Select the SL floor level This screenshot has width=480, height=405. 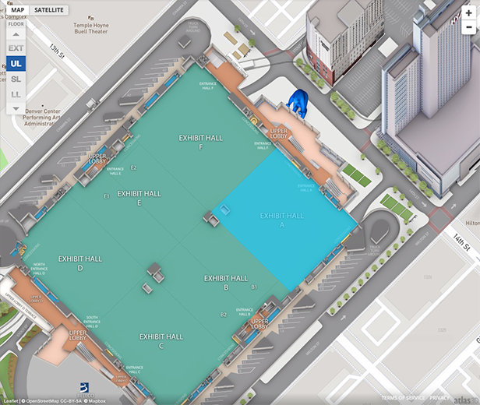coord(16,79)
